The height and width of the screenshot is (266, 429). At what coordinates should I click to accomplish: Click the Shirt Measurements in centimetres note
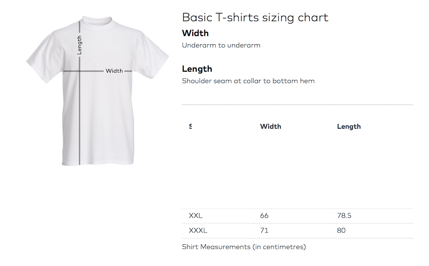pyautogui.click(x=244, y=247)
